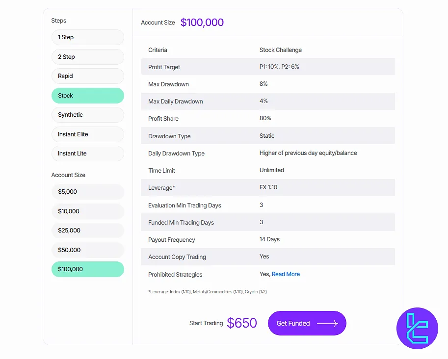Choose the Rapid challenge type
Screen dimensions: 448x359
[x=87, y=76]
